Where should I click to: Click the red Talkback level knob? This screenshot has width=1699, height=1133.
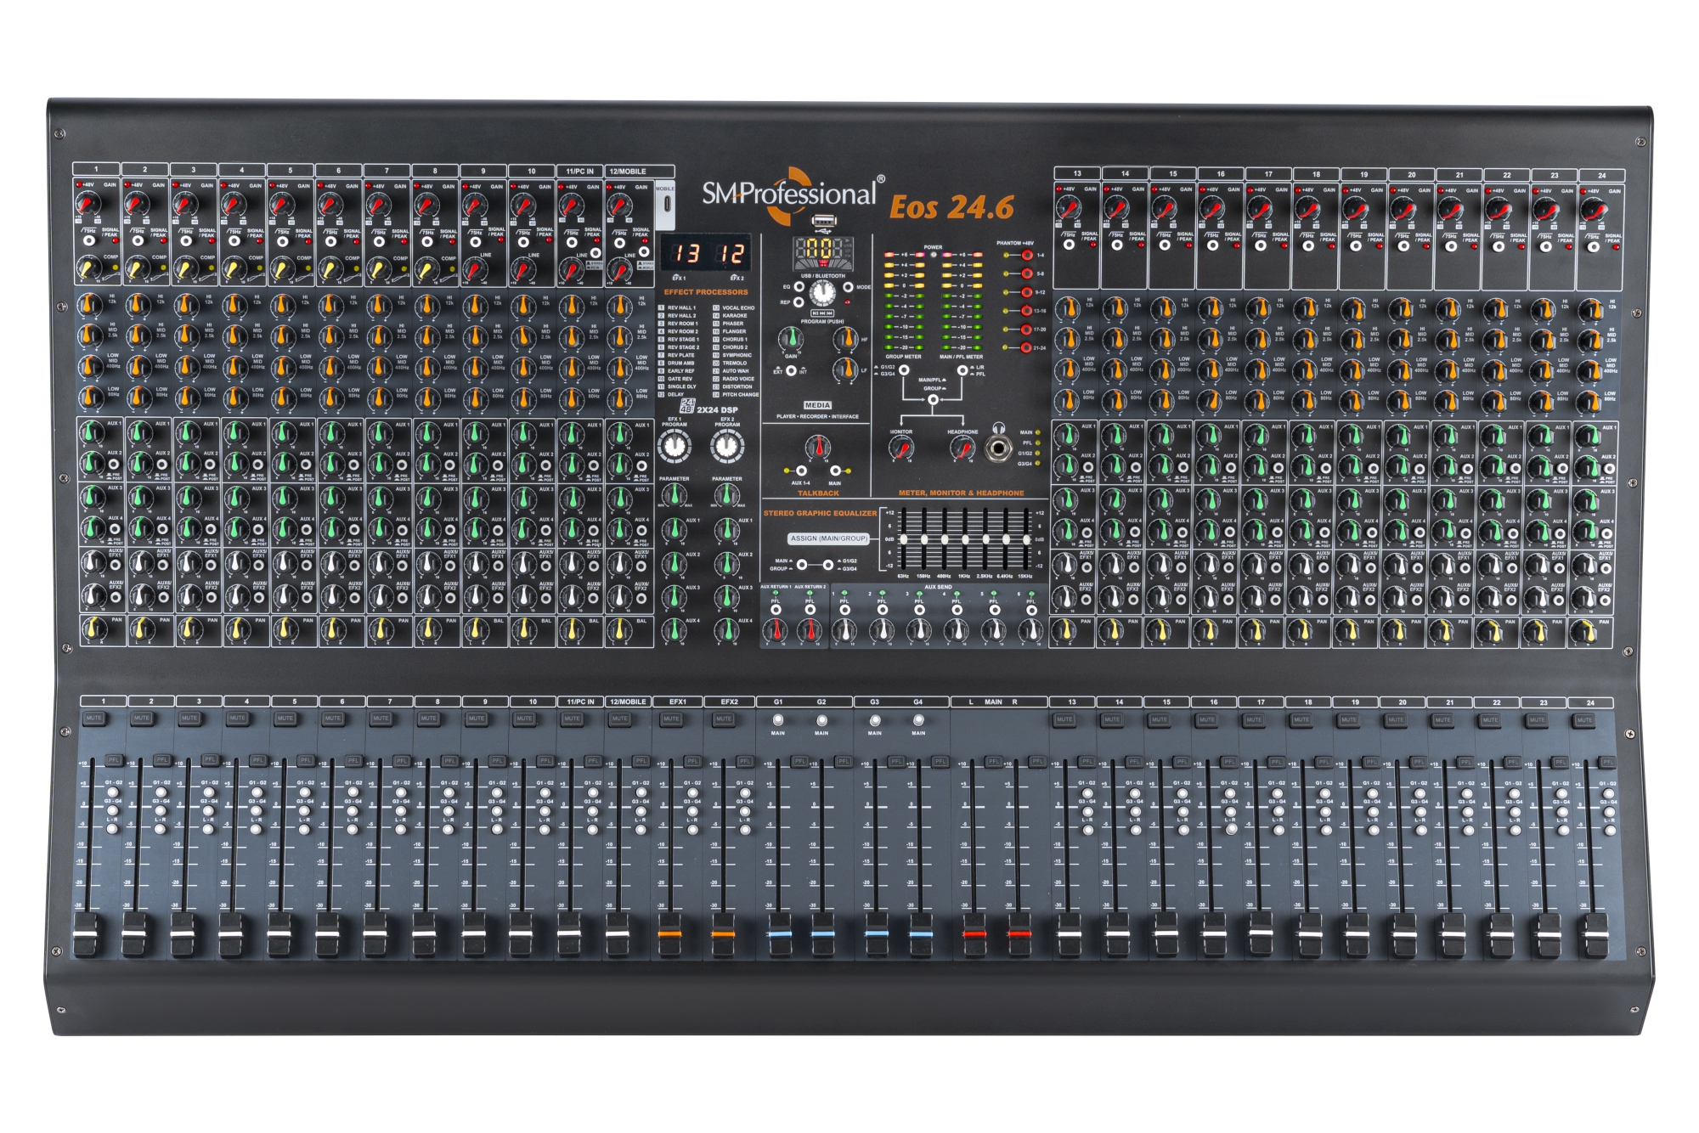tap(818, 447)
